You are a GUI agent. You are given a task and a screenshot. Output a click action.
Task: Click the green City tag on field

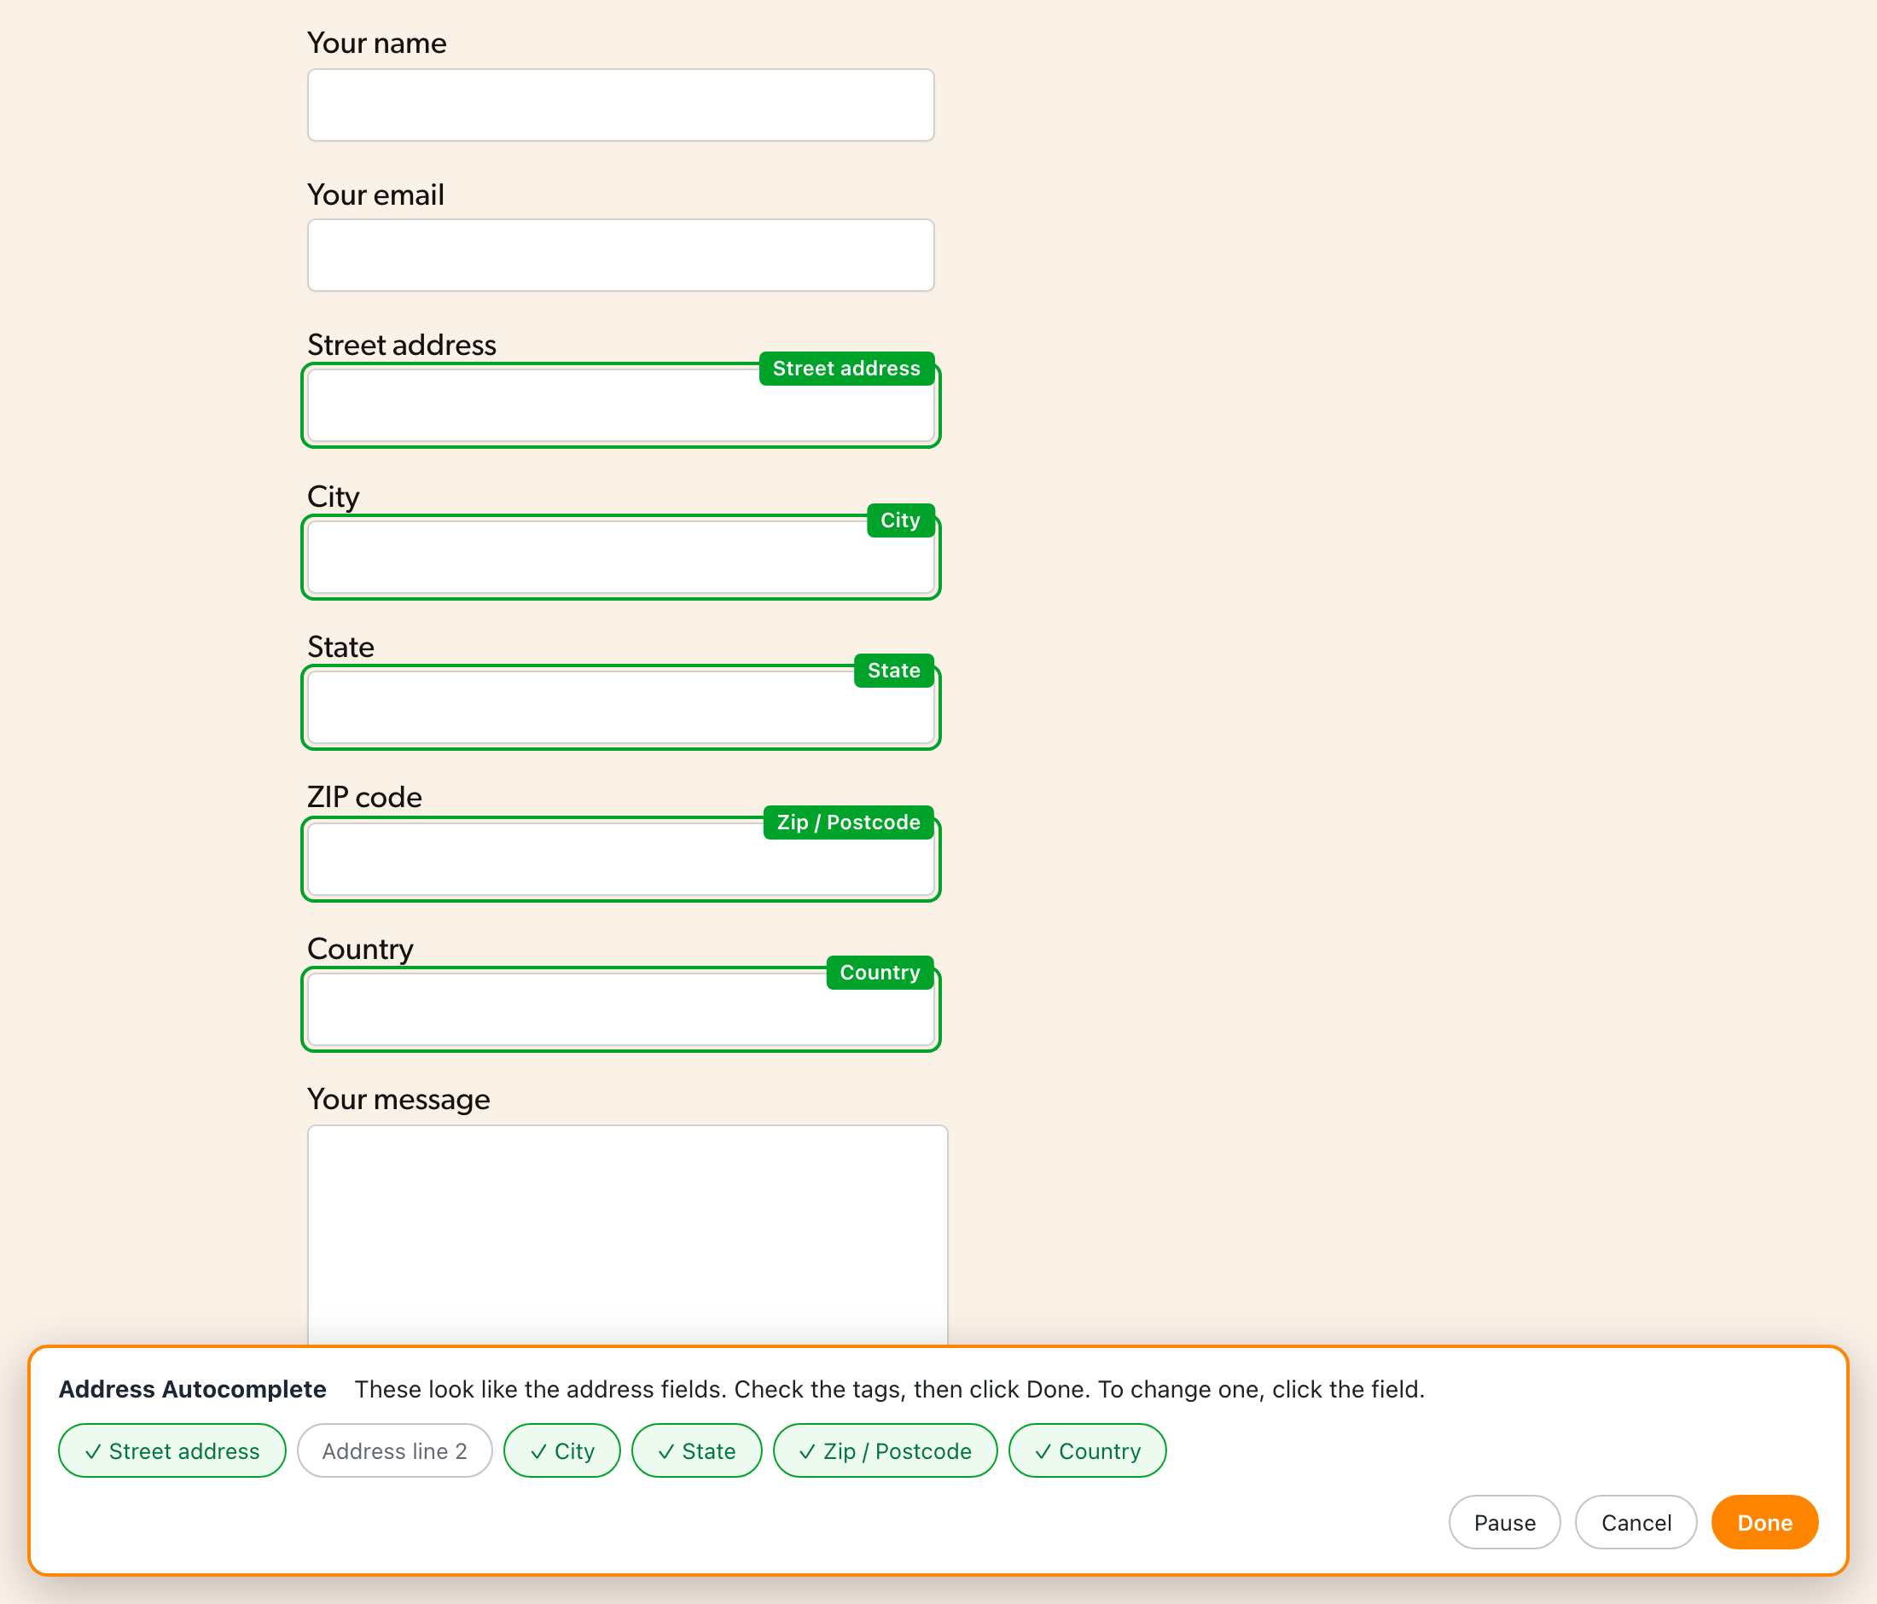coord(900,520)
